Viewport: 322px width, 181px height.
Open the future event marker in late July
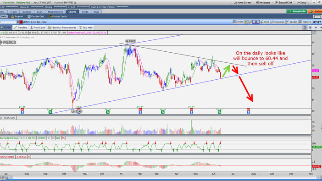pos(248,110)
